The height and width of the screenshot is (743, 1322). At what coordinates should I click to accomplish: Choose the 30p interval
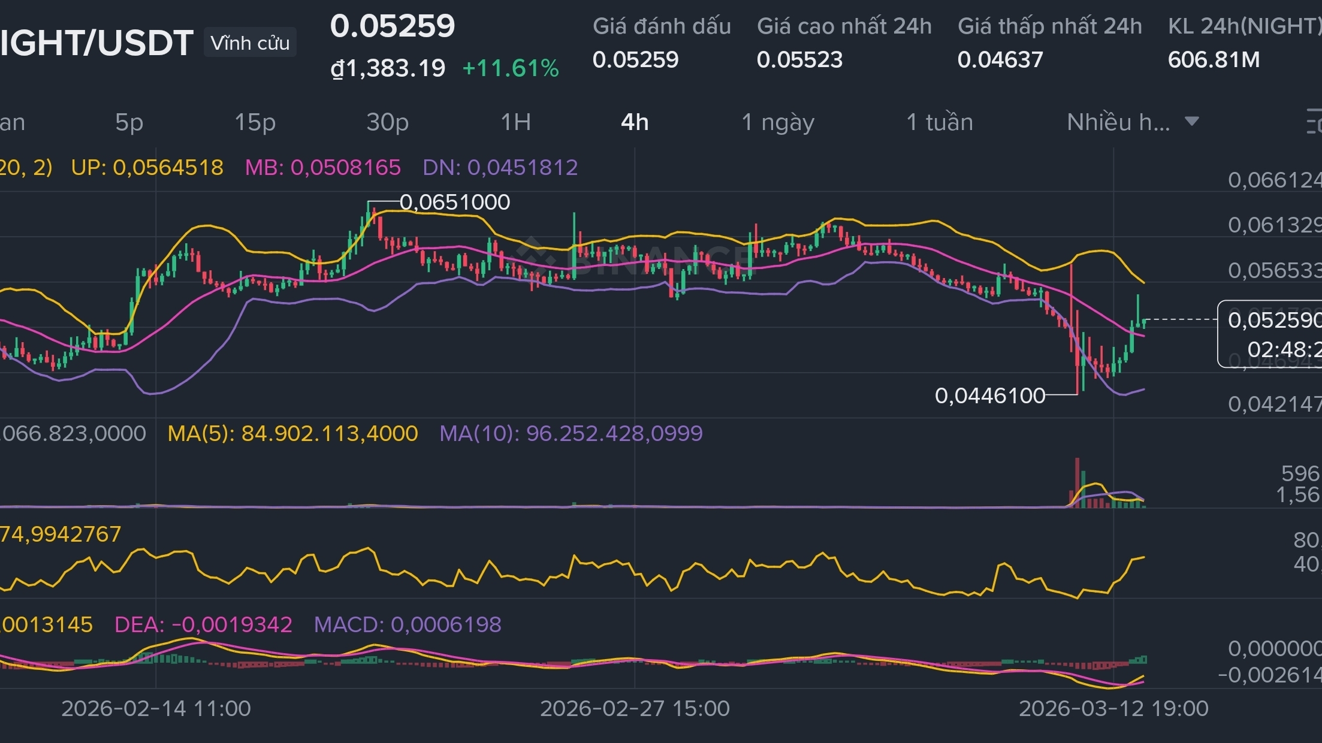(x=387, y=122)
